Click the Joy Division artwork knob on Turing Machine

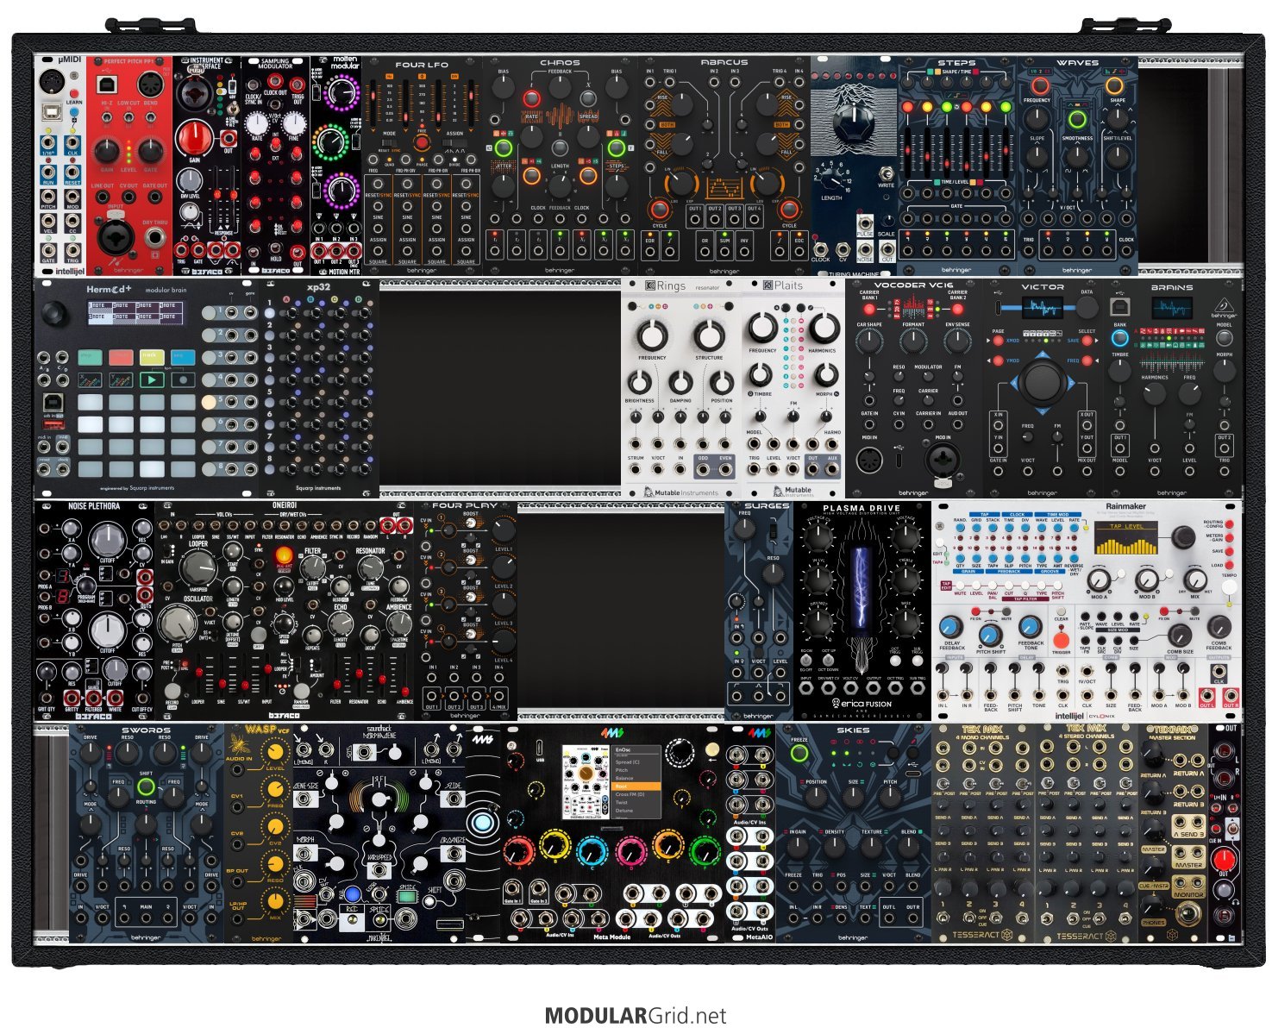854,123
